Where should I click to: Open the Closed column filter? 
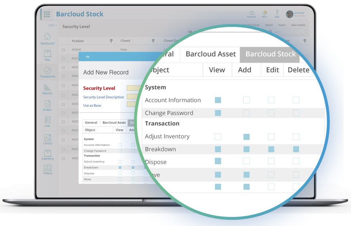click(153, 41)
